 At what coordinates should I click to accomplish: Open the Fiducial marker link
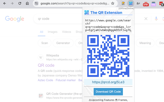tap(66, 80)
